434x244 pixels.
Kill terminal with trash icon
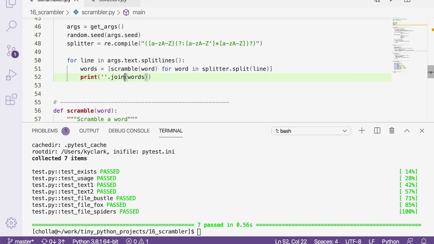click(x=392, y=131)
